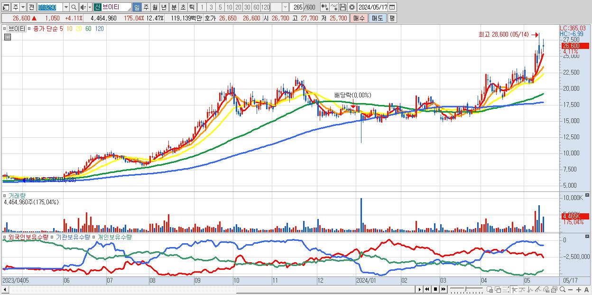Click the 외국인보유수량 legend label
The width and height of the screenshot is (592, 295).
click(x=28, y=237)
